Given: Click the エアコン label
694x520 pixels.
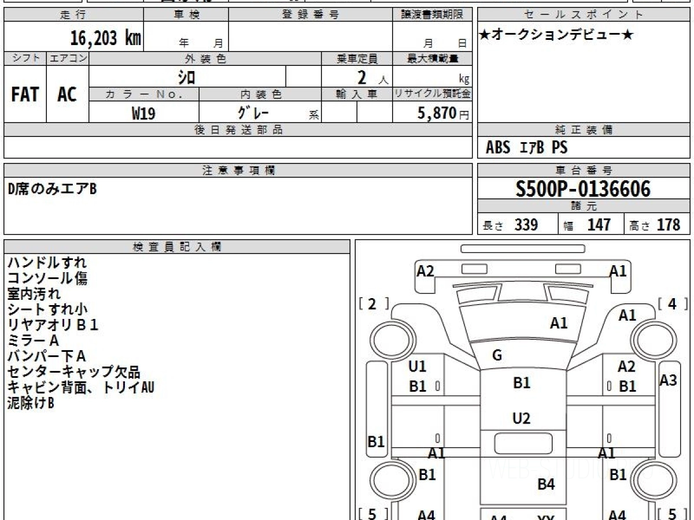Looking at the screenshot, I should [68, 58].
